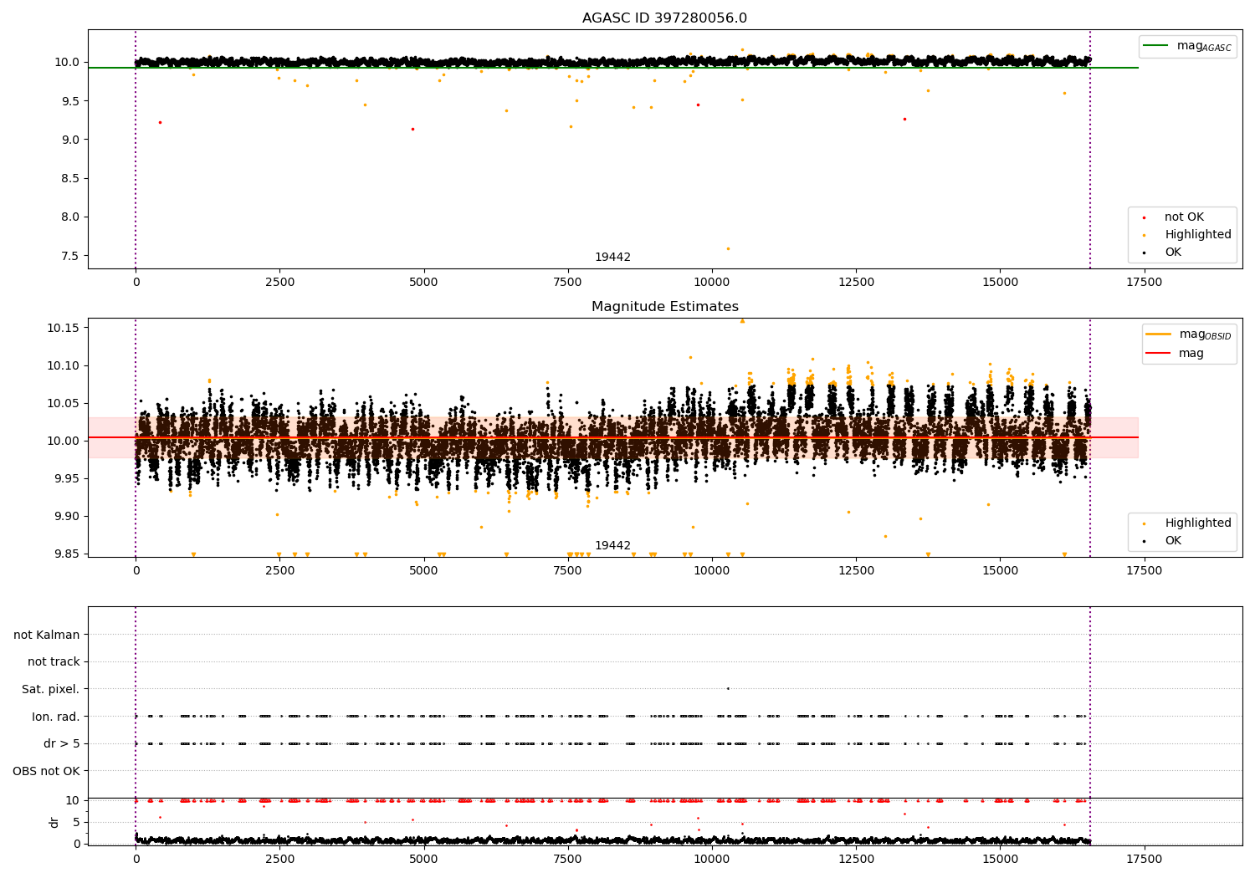1255x878 pixels.
Task: Click the y-axis tick '8.5' in the top plot
Action: 69,179
